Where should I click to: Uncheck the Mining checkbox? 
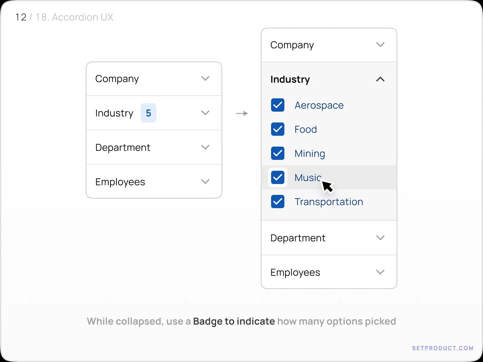(x=277, y=153)
